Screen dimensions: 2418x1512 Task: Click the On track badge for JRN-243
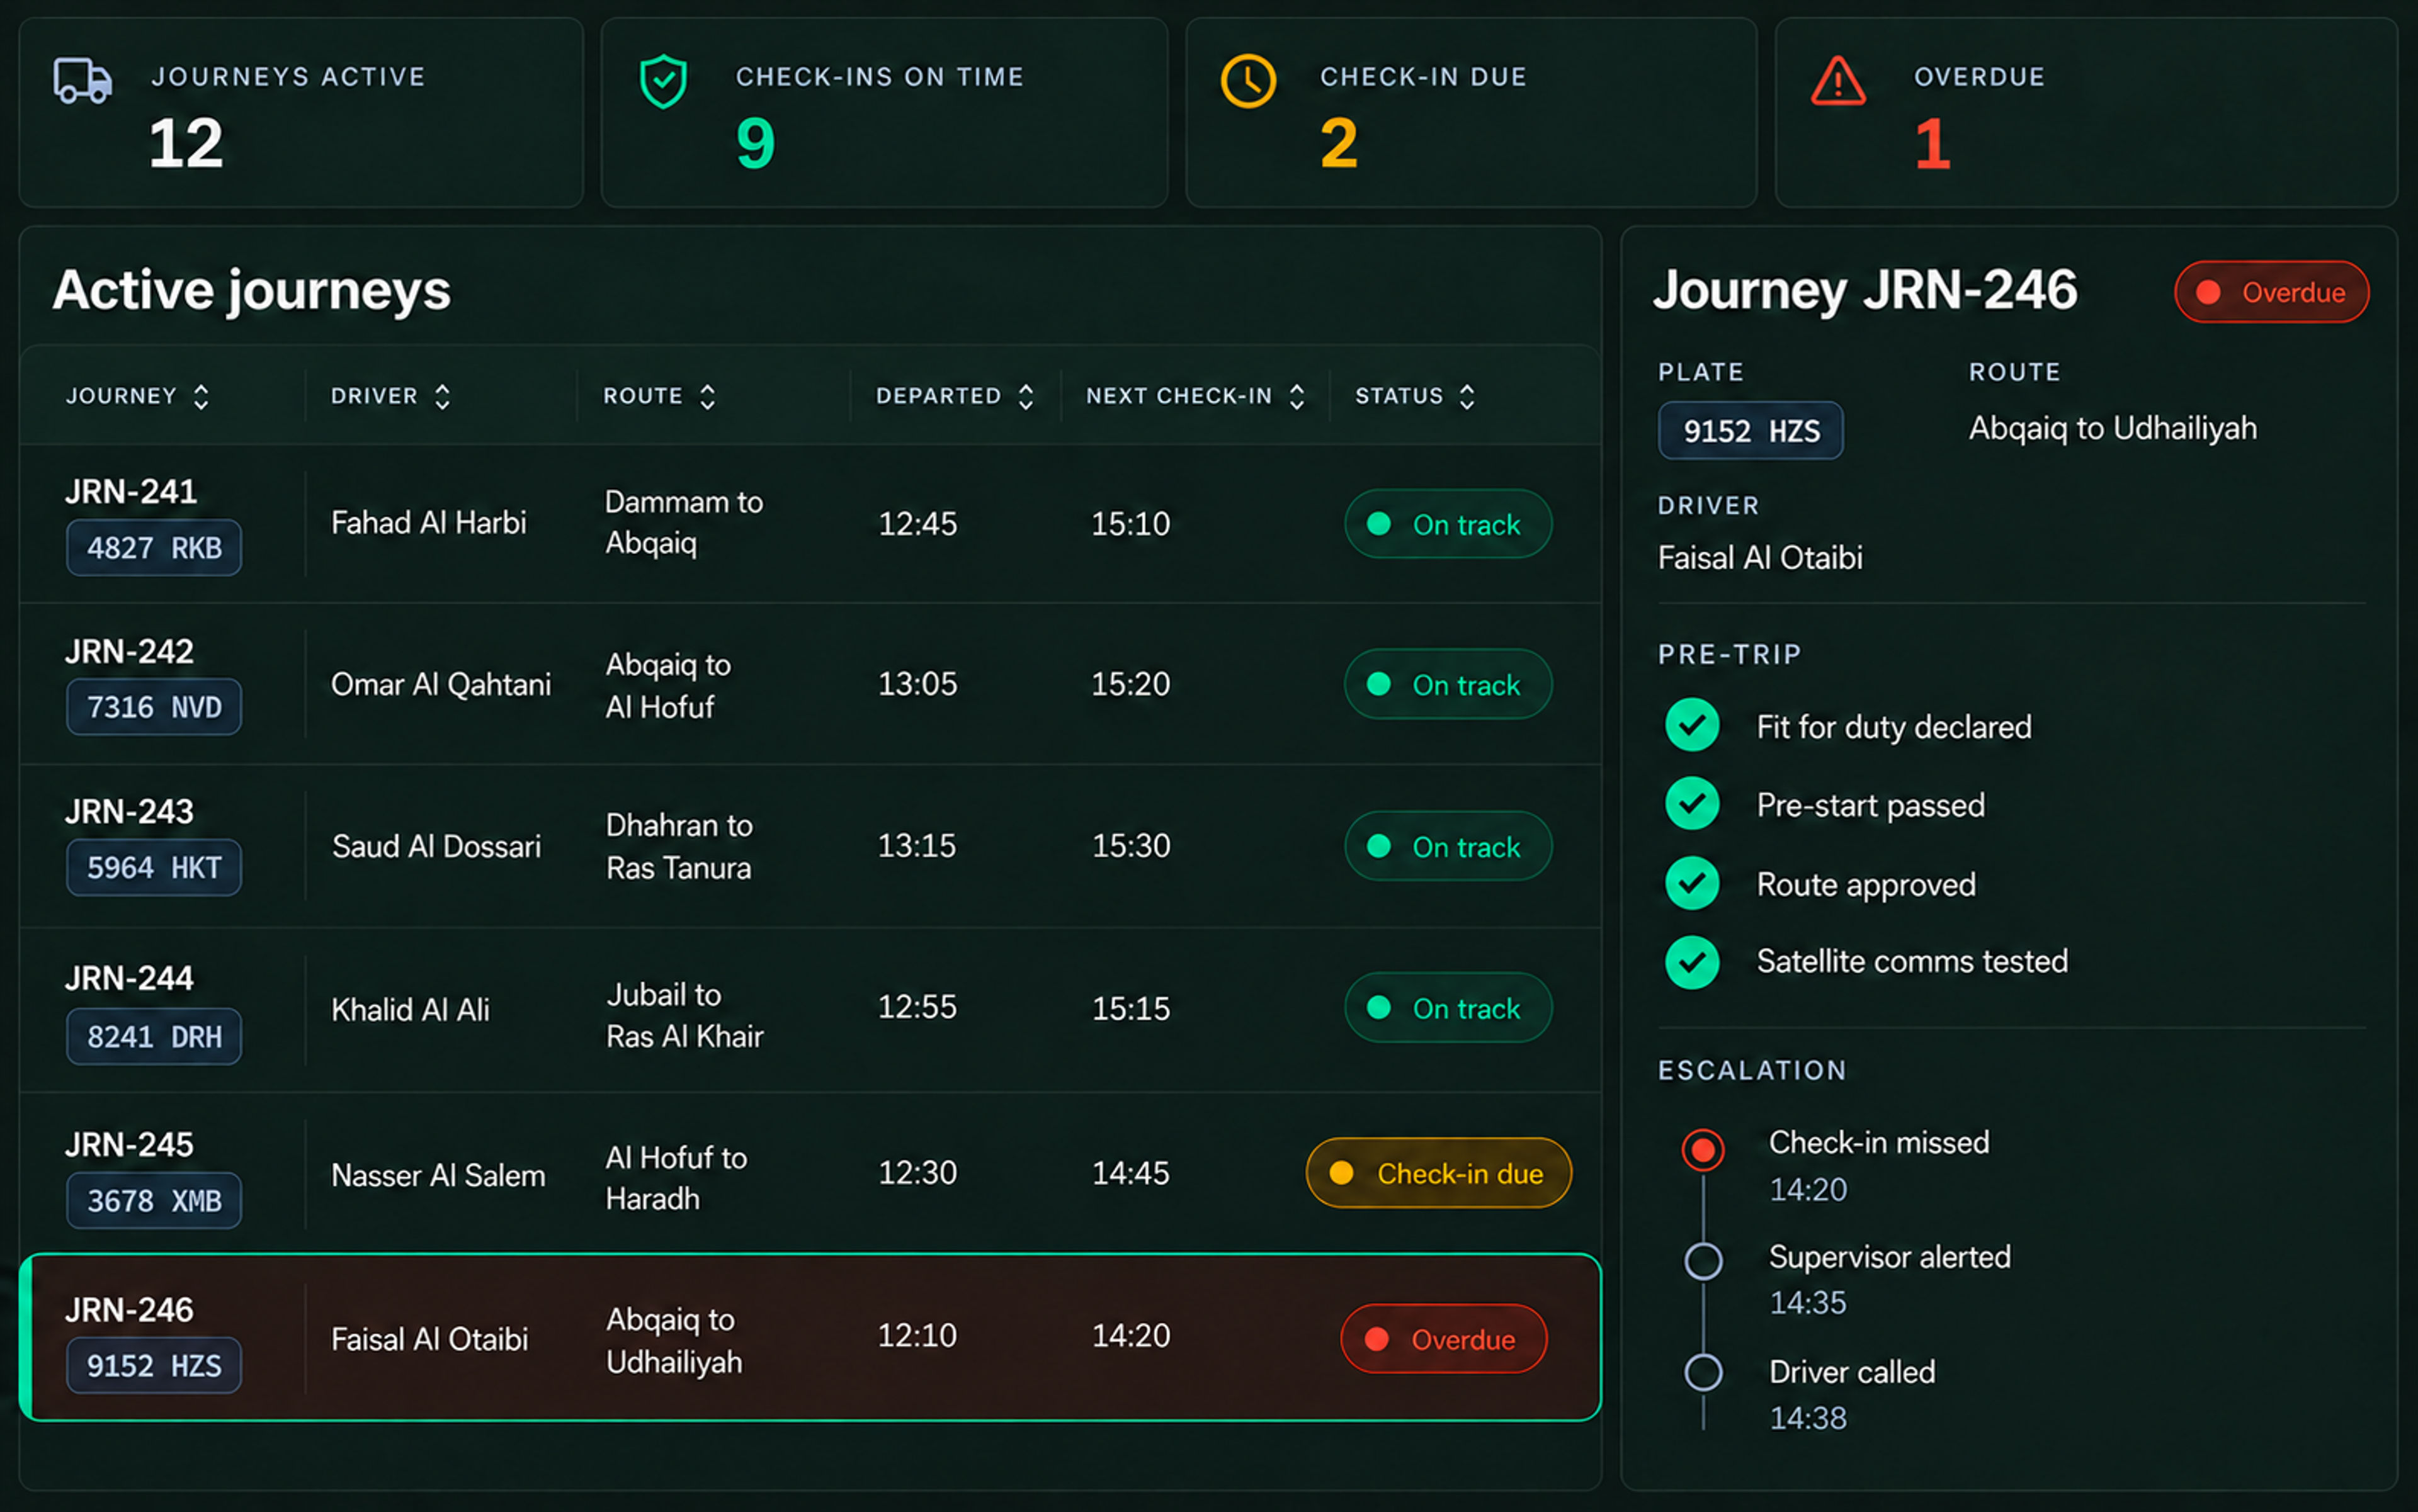tap(1448, 846)
